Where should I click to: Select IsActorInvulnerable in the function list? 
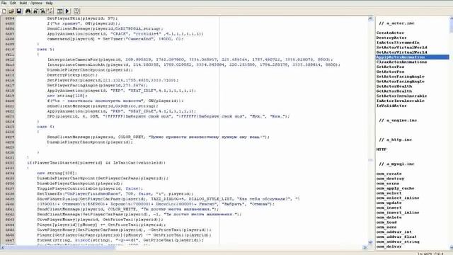(x=401, y=101)
